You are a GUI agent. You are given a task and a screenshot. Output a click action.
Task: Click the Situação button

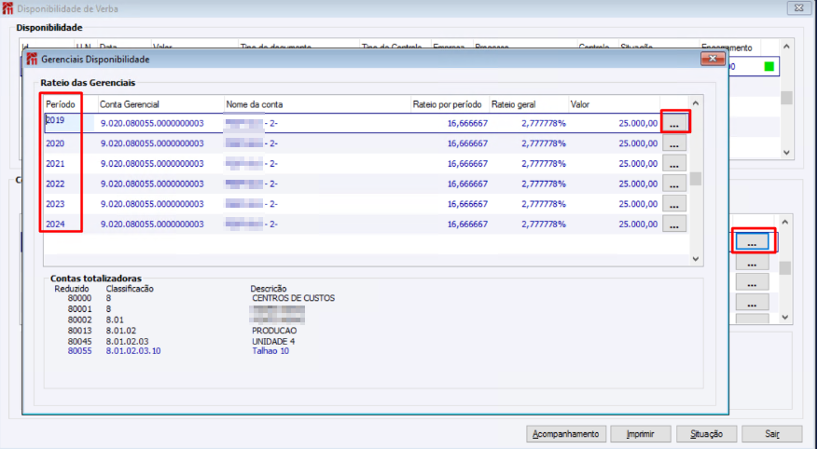pos(706,434)
